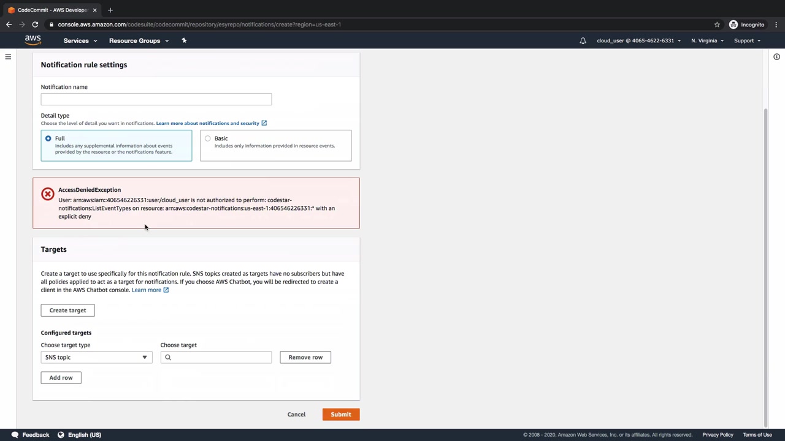The height and width of the screenshot is (441, 785).
Task: Click the AWS logo home icon
Action: point(33,40)
